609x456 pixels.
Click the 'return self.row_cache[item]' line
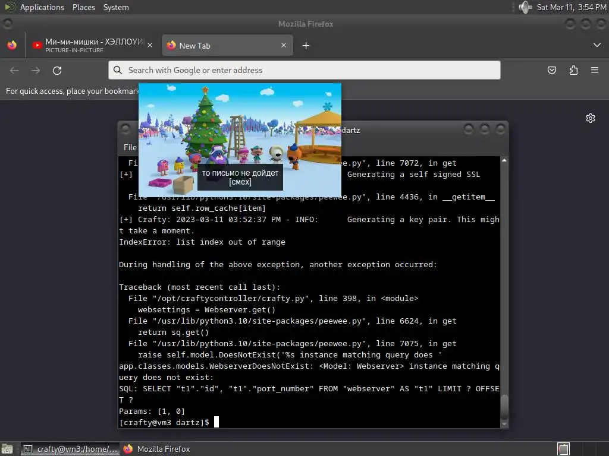click(x=202, y=208)
